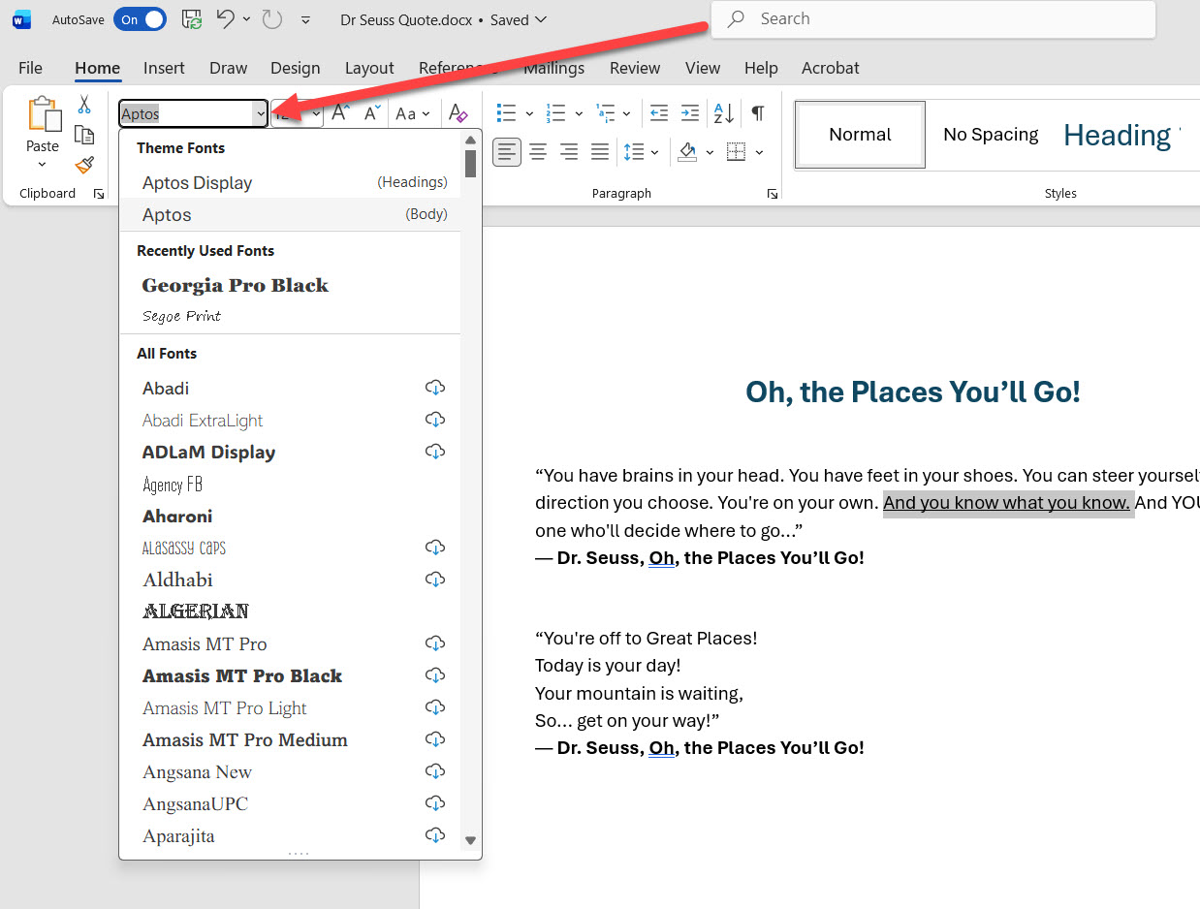Open Customize Quick Access Toolbar menu
The height and width of the screenshot is (909, 1200).
click(x=306, y=19)
